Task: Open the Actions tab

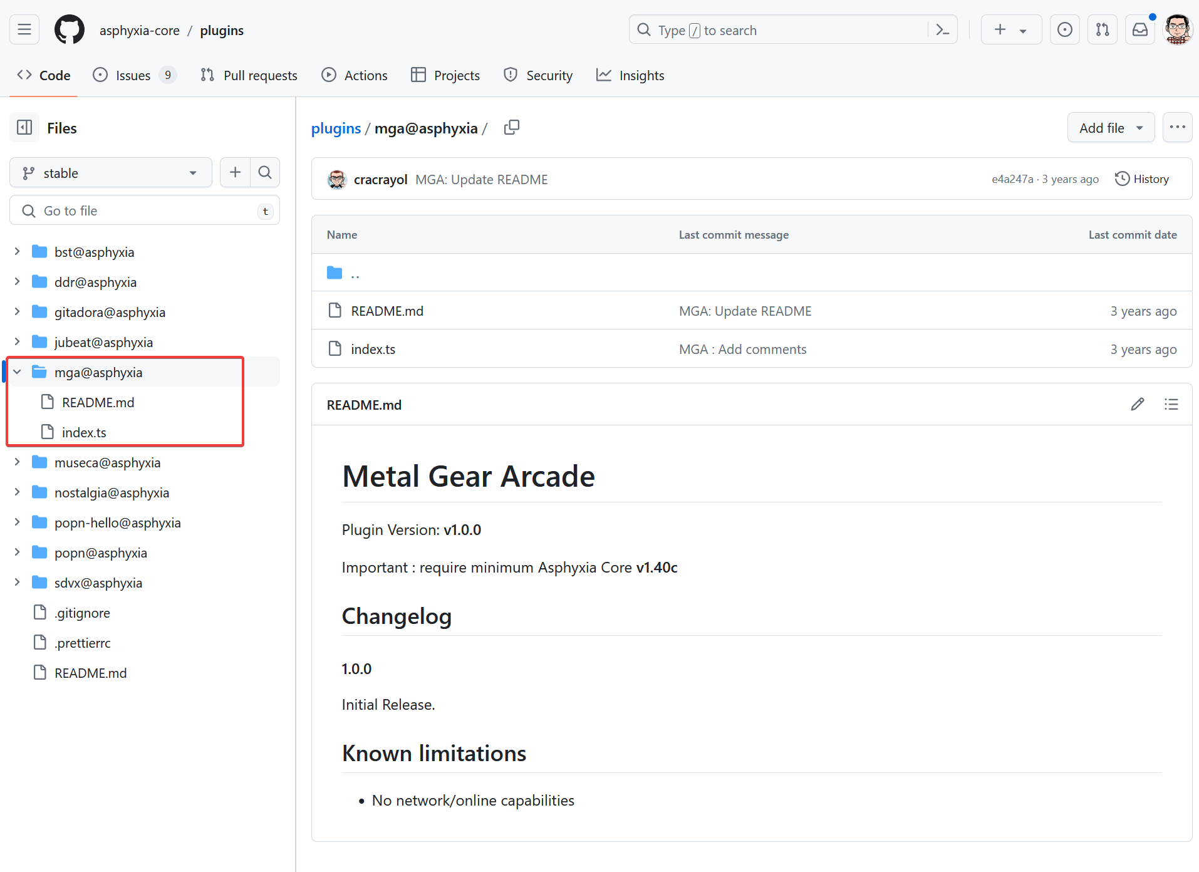Action: point(355,76)
